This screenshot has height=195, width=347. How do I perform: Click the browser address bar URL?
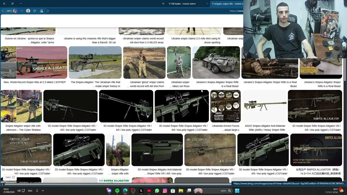pos(236,11)
